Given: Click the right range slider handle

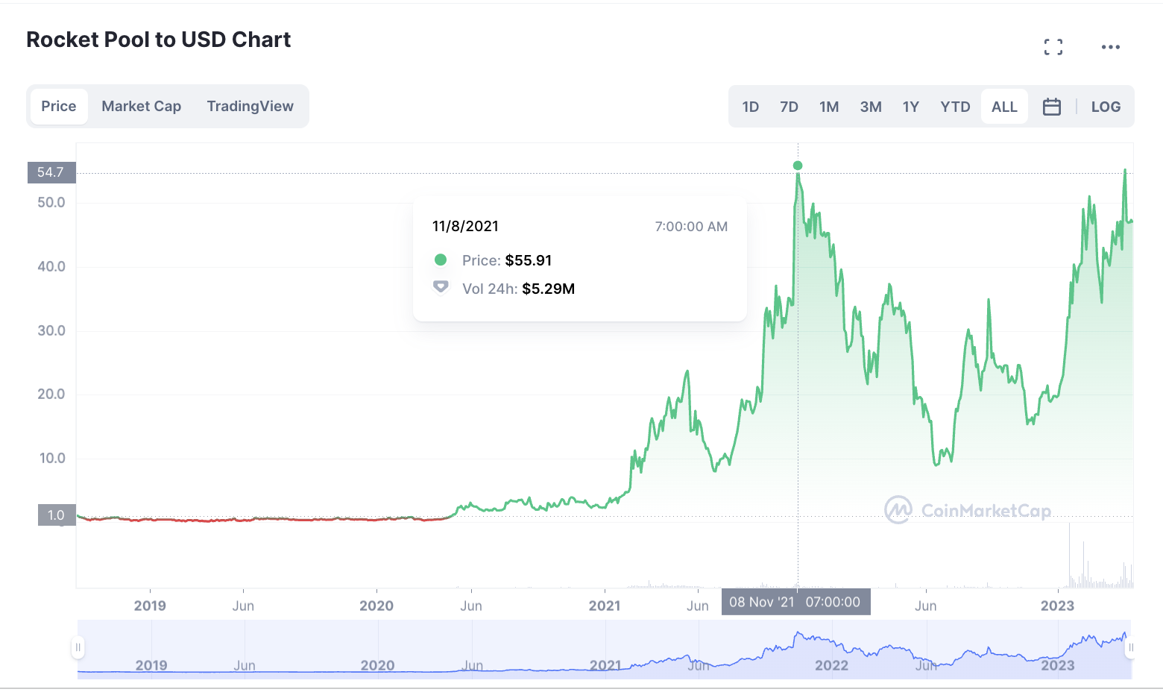Looking at the screenshot, I should coord(1130,647).
